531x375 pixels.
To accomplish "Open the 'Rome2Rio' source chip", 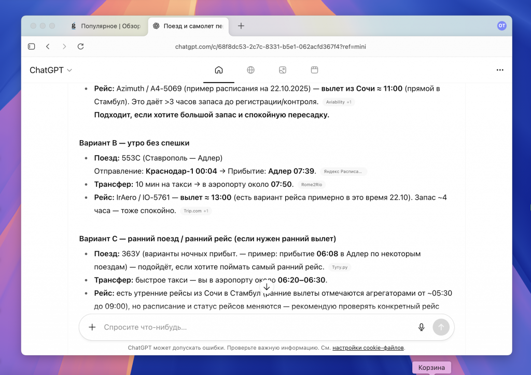I will pos(312,185).
